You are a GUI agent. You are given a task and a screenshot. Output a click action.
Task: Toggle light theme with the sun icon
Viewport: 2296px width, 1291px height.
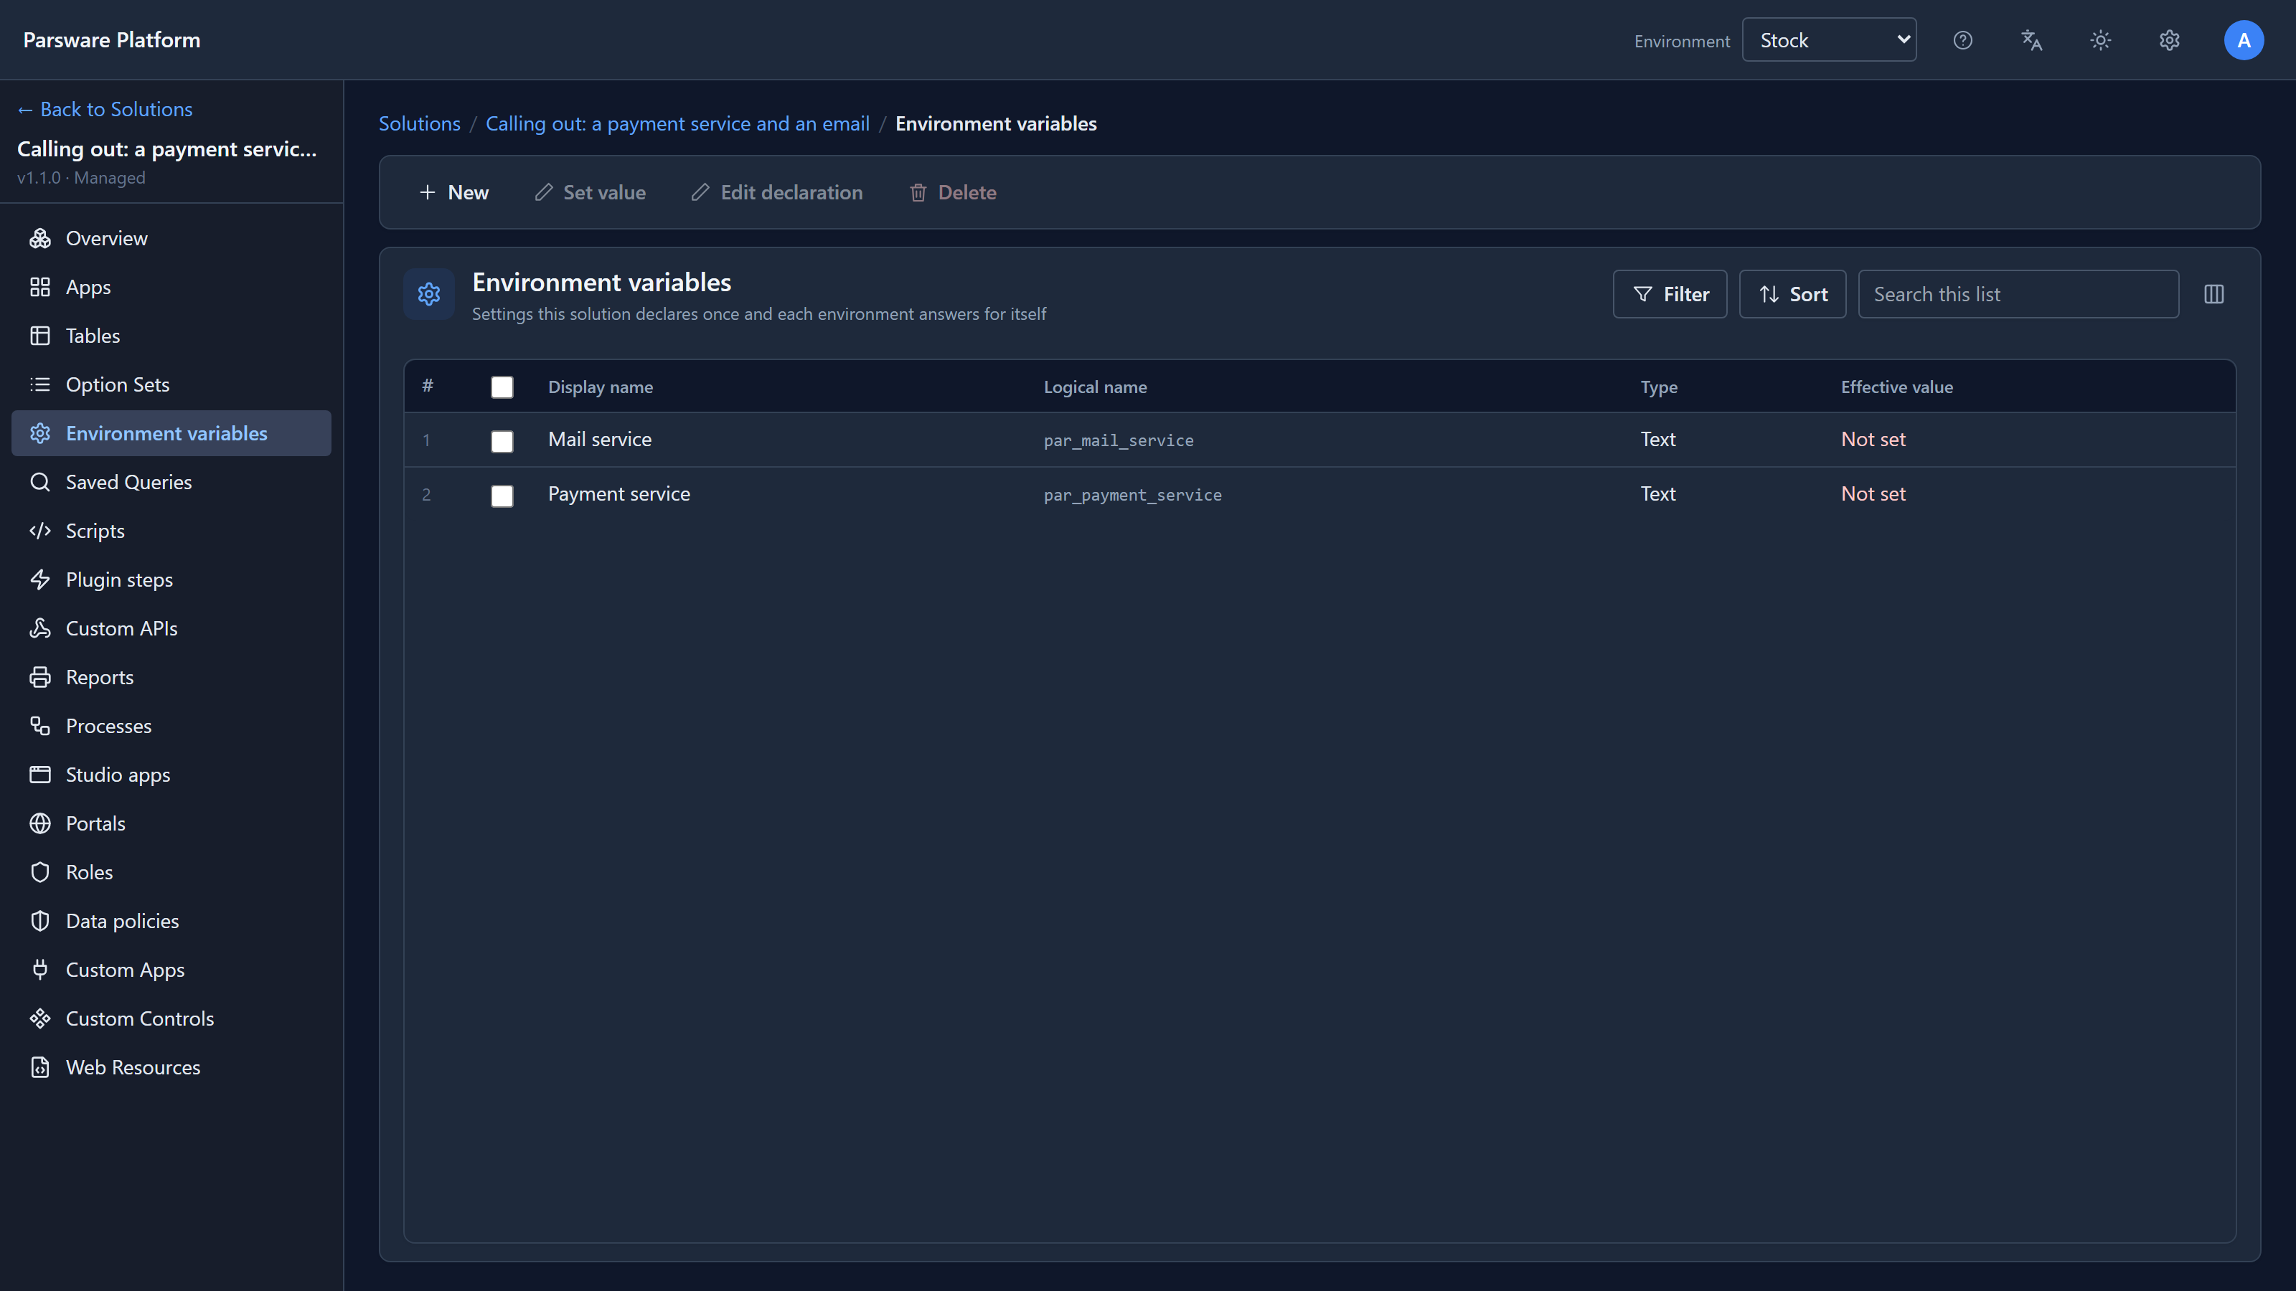(2101, 40)
